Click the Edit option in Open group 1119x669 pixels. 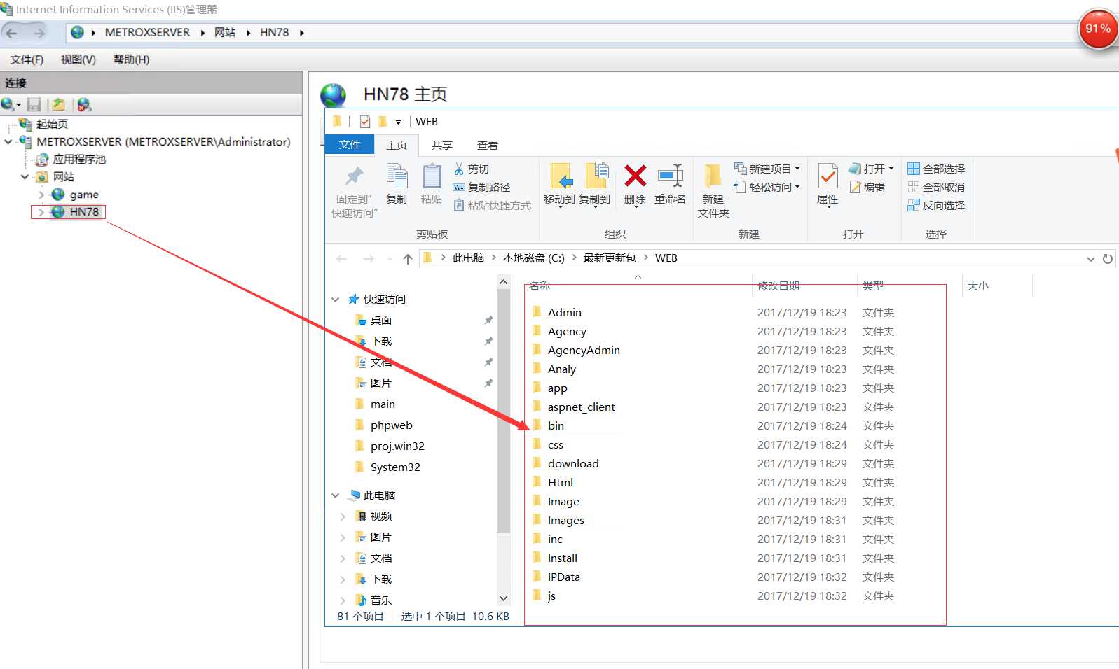(867, 187)
